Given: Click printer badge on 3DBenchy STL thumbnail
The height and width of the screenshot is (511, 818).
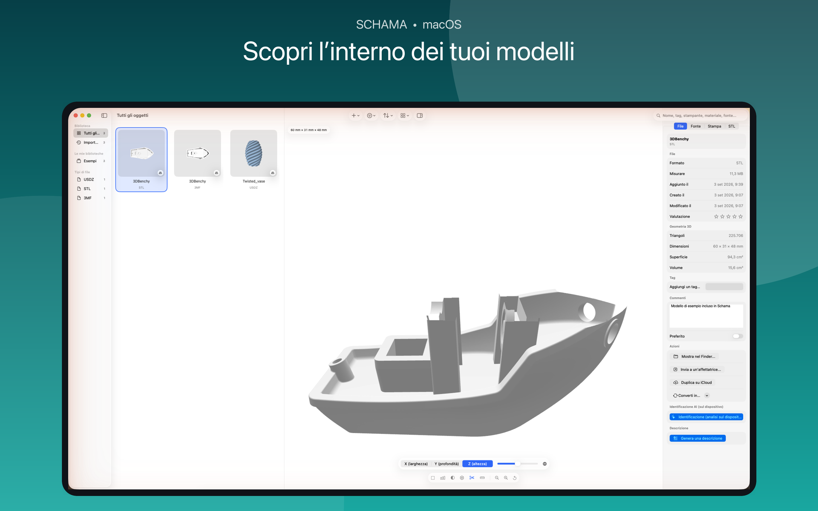Looking at the screenshot, I should click(x=160, y=173).
